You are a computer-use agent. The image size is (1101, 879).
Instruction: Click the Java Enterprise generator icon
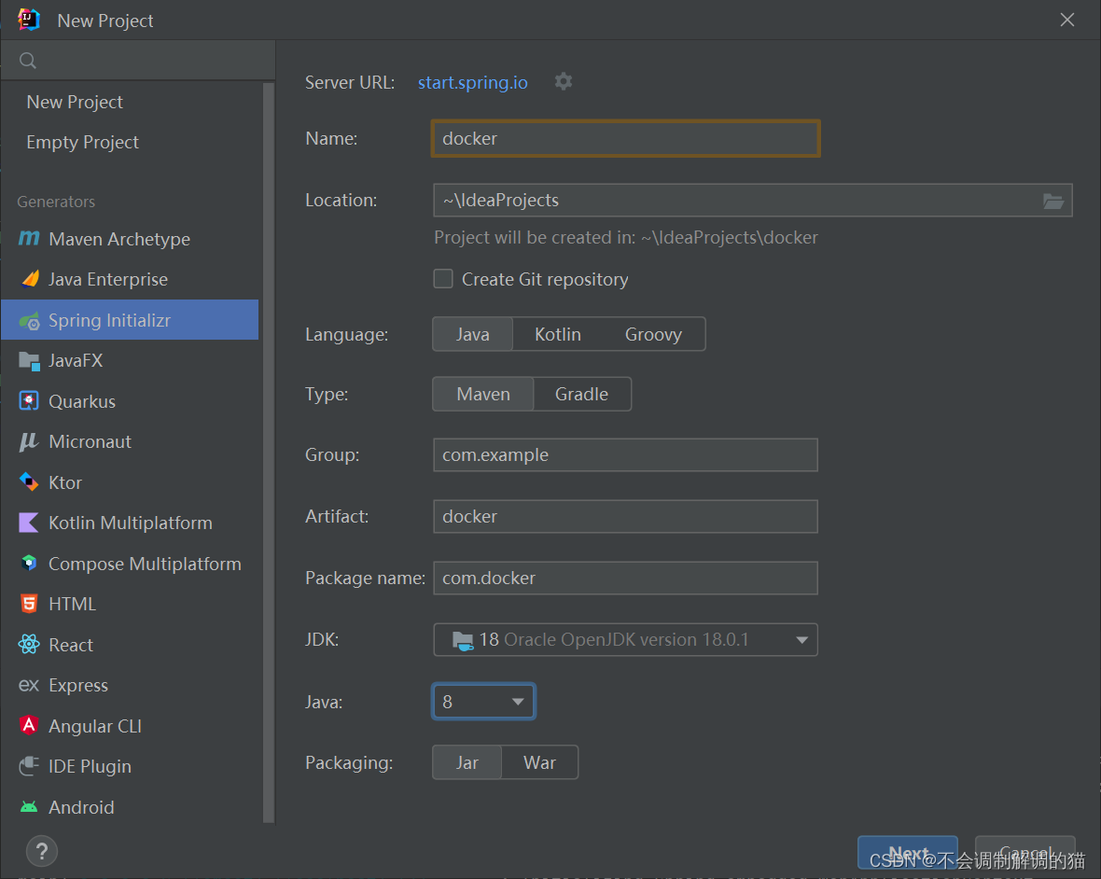[30, 279]
